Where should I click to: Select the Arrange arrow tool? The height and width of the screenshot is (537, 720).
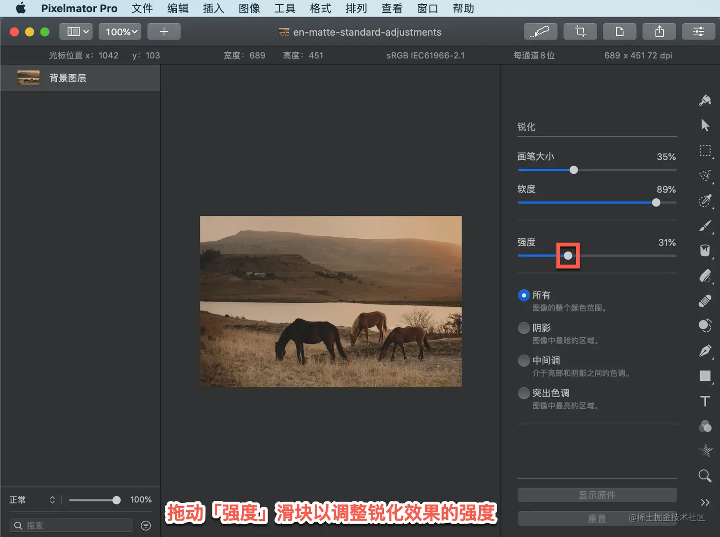705,125
